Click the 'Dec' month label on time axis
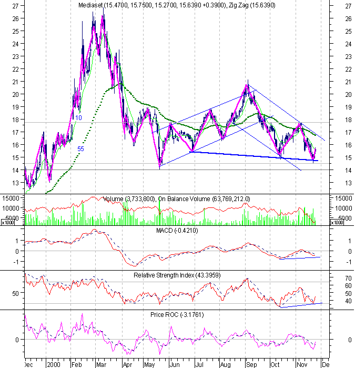 pos(29,365)
